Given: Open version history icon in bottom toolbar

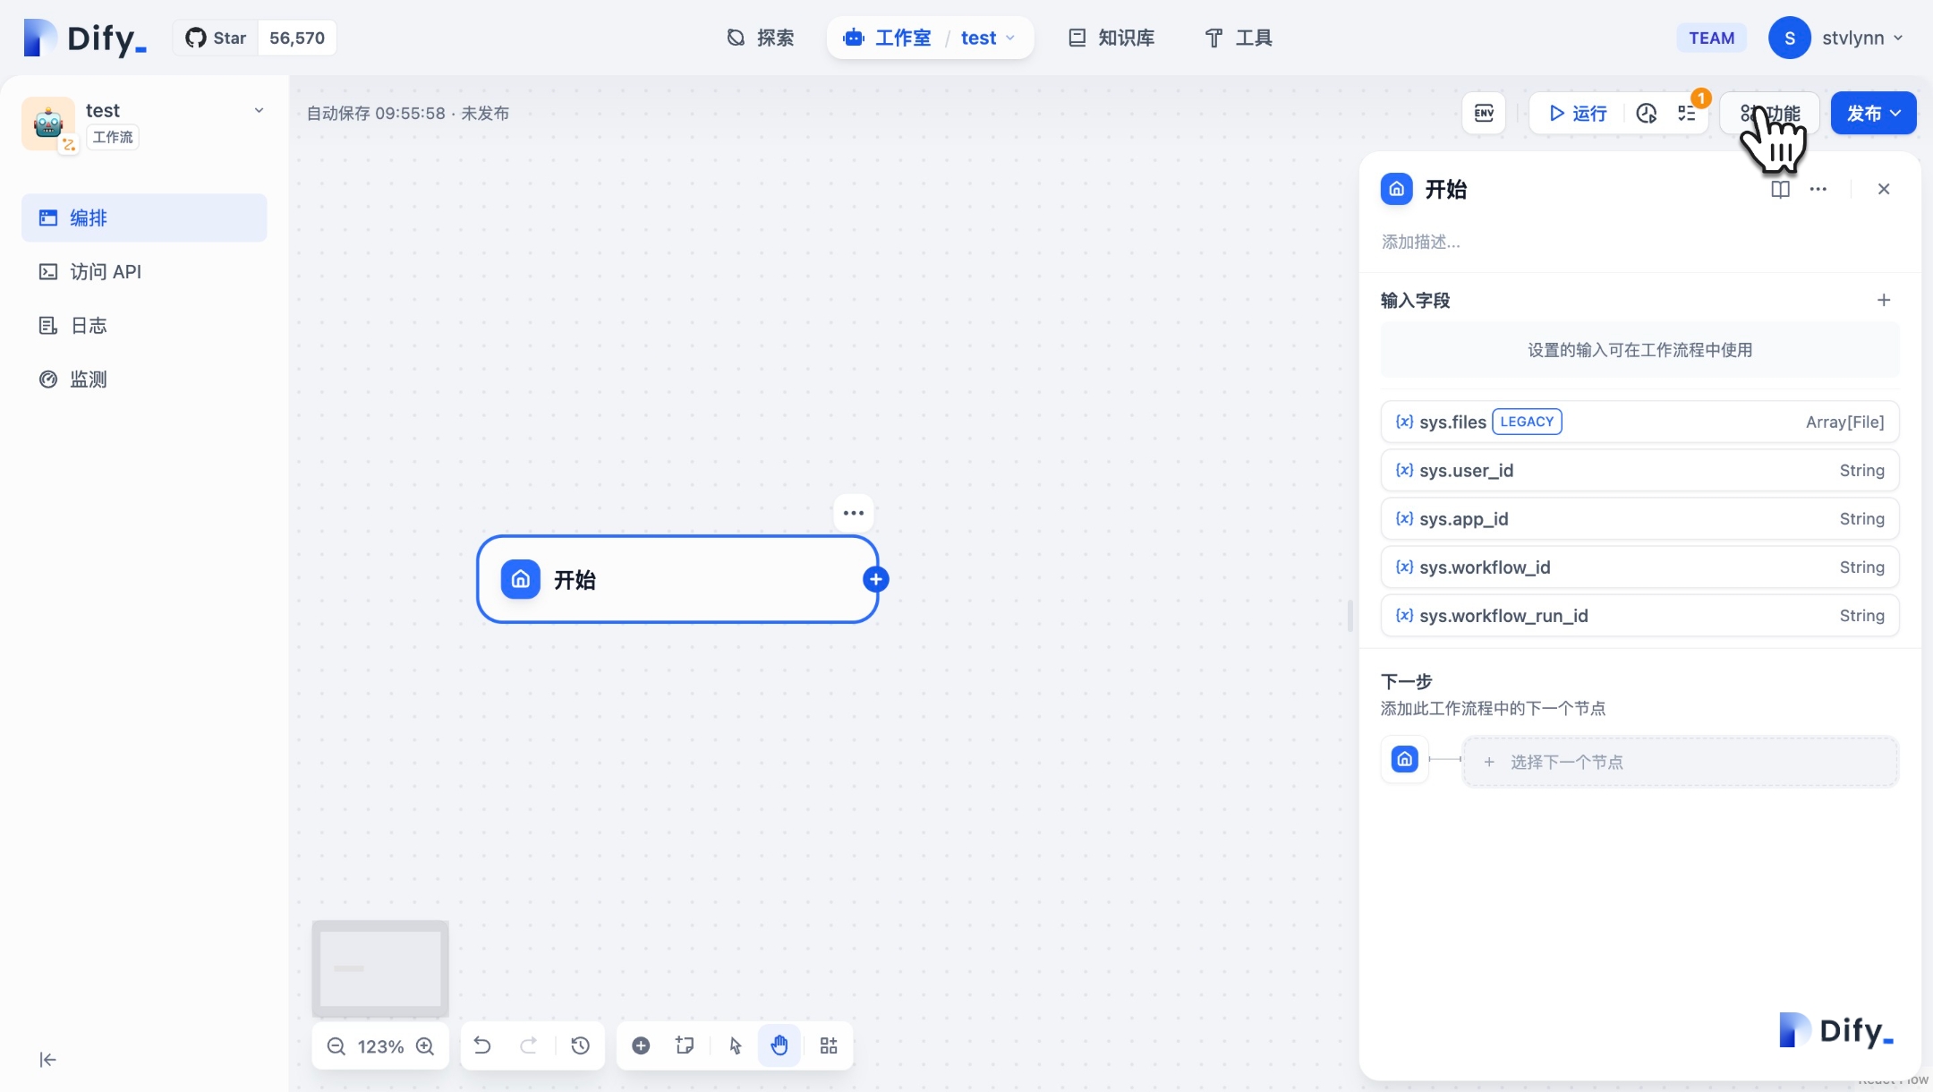Looking at the screenshot, I should coord(580,1045).
